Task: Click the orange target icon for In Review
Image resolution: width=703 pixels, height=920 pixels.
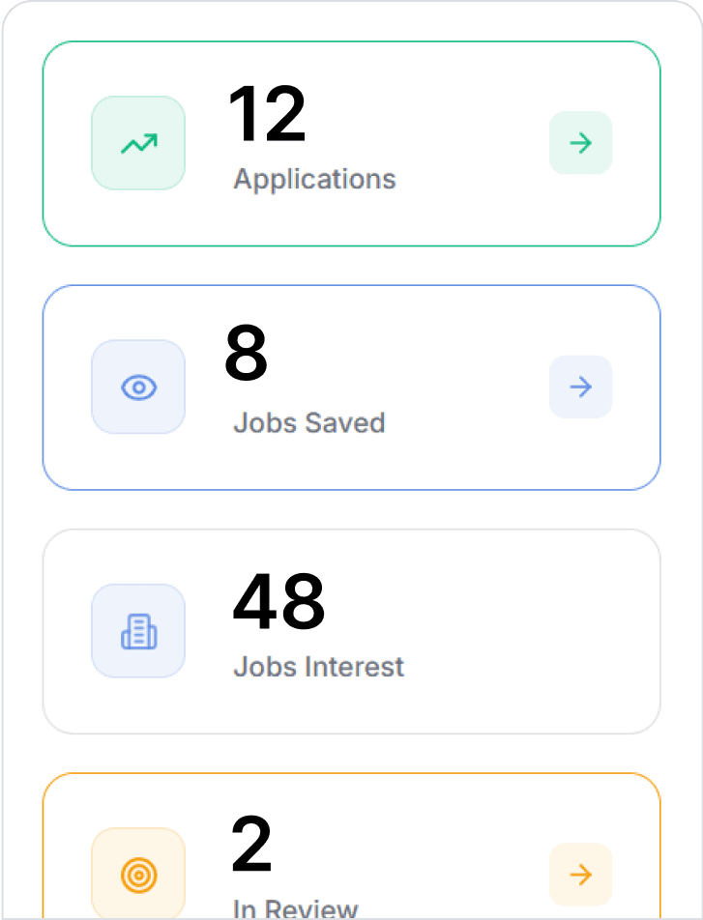Action: [x=138, y=875]
